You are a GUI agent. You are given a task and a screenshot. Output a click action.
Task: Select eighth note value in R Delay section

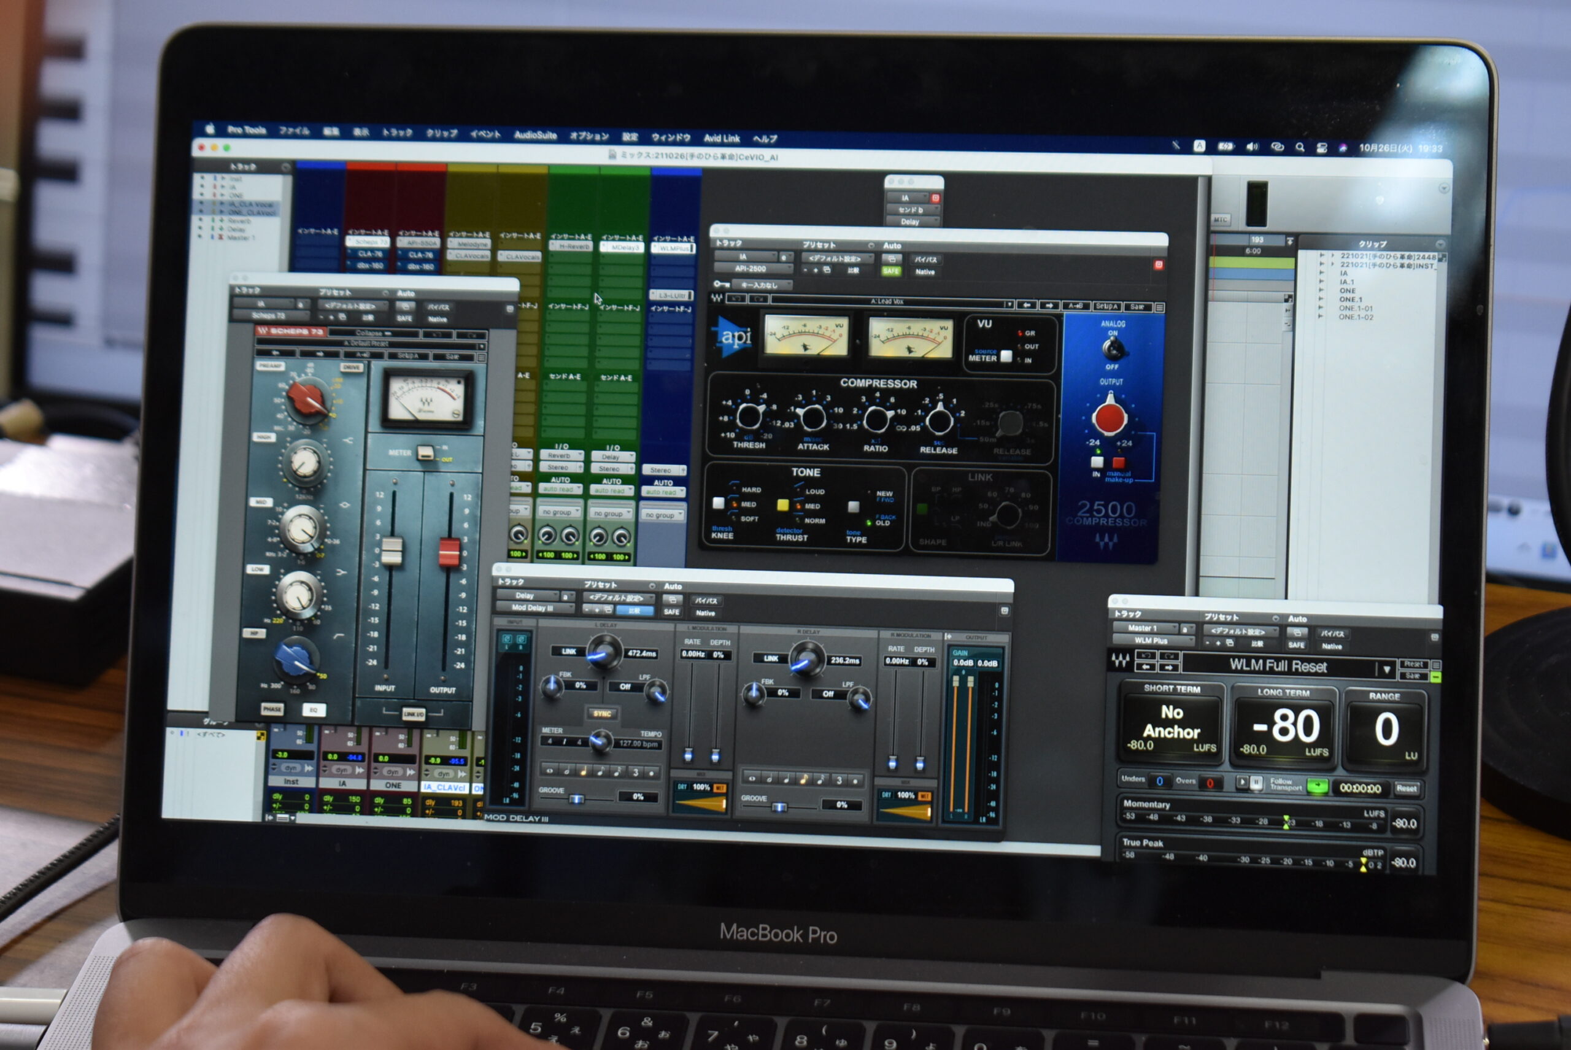tap(803, 779)
